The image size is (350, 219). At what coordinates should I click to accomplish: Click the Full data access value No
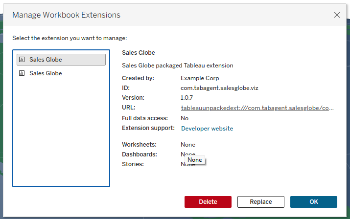[x=185, y=118]
